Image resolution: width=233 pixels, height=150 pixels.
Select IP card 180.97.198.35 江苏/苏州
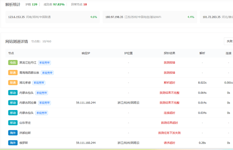(150, 17)
